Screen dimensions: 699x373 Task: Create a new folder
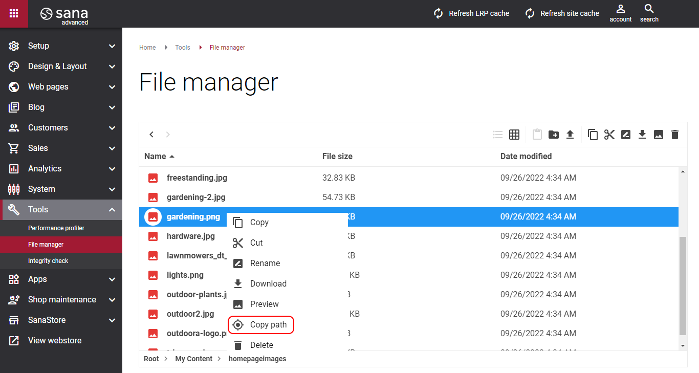(554, 135)
